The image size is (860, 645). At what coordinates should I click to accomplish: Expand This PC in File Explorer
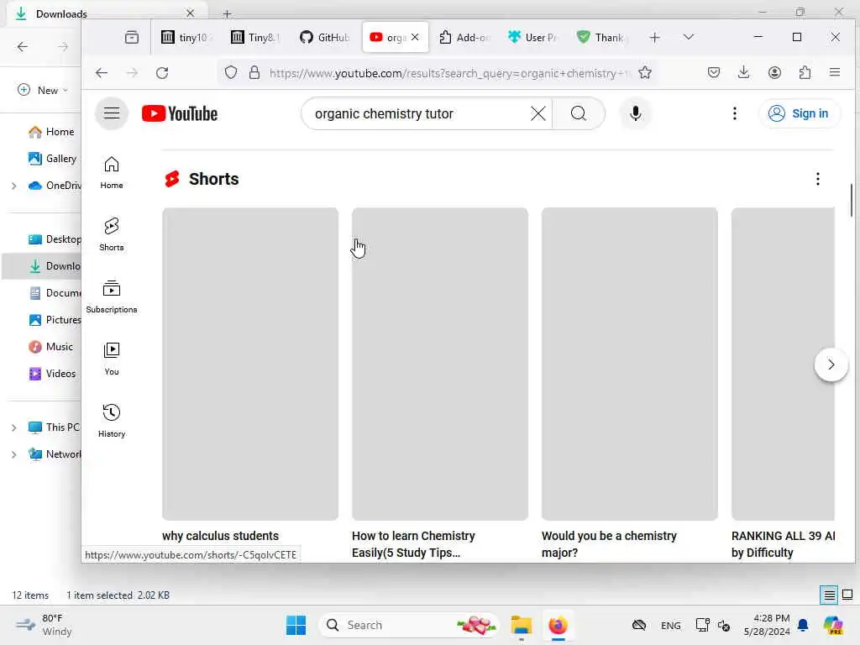(13, 427)
